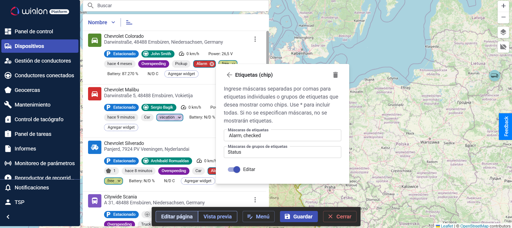Collapse the left sidebar navigation

(8, 217)
